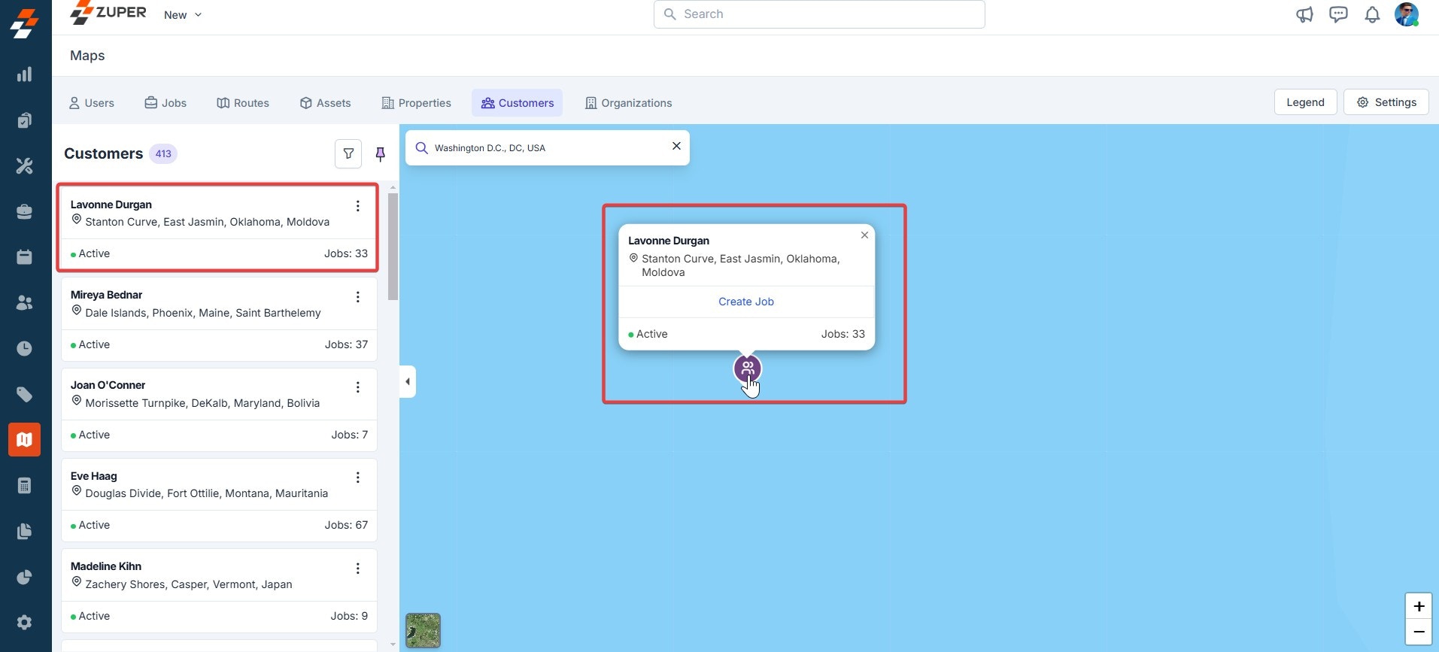Select the Joan O'Conner customer card
1439x652 pixels.
click(x=219, y=409)
